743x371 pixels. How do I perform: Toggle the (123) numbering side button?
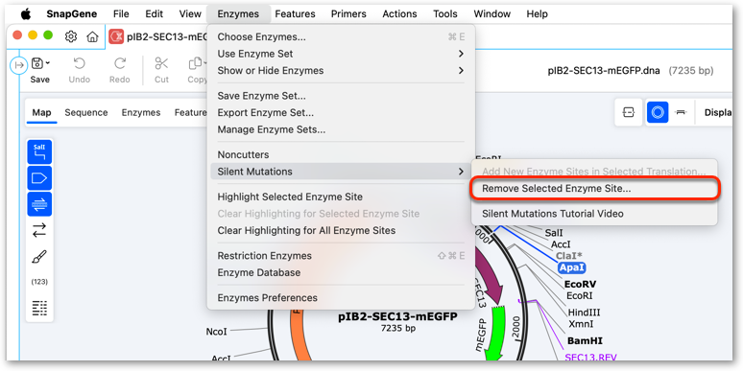tap(39, 282)
